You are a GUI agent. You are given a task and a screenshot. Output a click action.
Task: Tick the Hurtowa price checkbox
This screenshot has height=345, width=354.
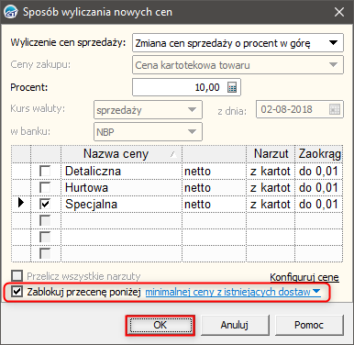click(45, 187)
